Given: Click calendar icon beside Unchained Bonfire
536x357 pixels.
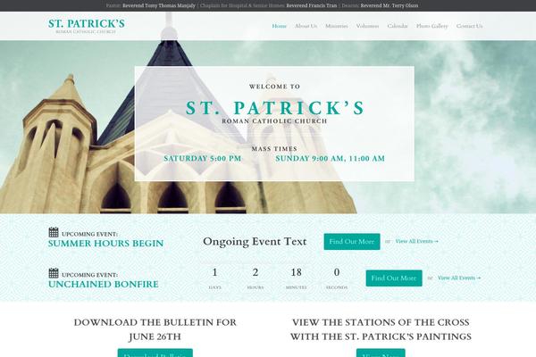Looking at the screenshot, I should tap(54, 273).
